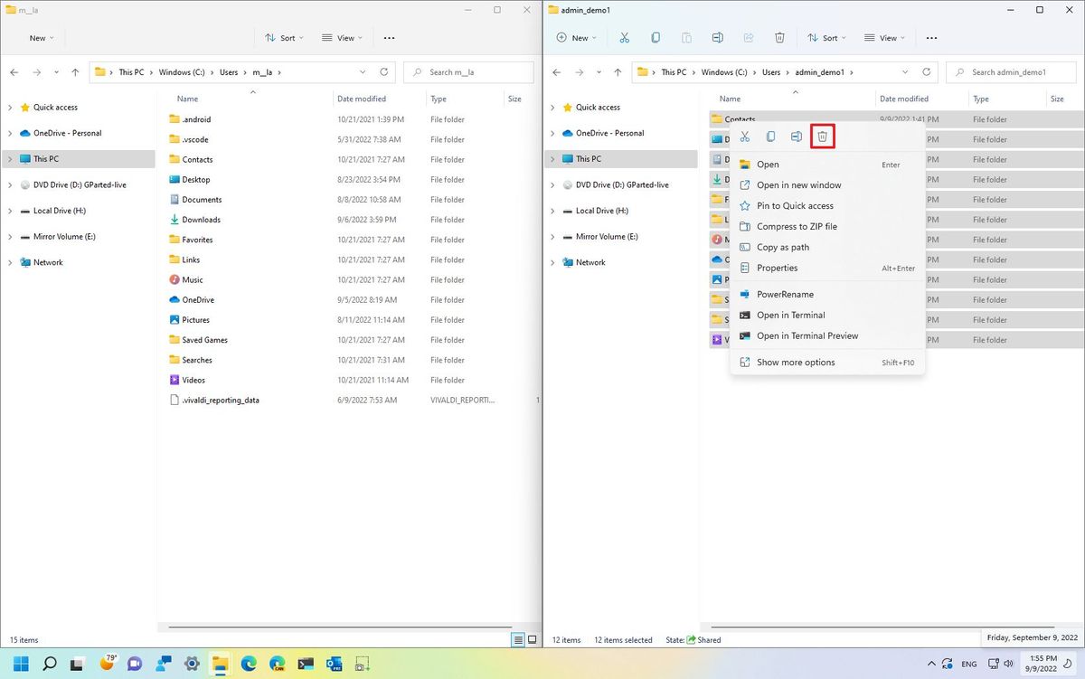Image resolution: width=1085 pixels, height=679 pixels.
Task: Click the highlighted Delete trash icon
Action: tap(822, 136)
